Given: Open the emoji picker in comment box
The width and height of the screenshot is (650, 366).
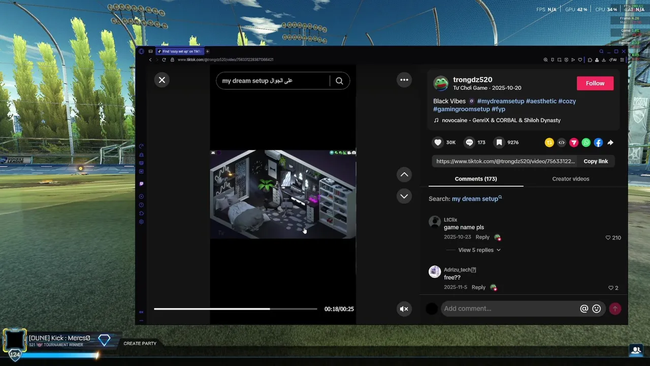Looking at the screenshot, I should (x=597, y=309).
